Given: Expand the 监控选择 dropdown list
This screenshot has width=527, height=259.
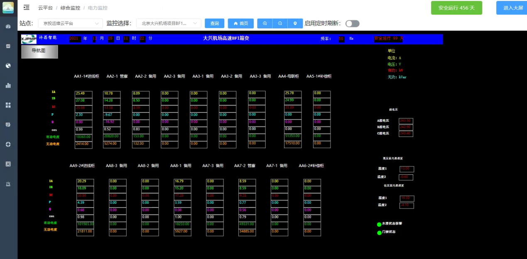Looking at the screenshot, I should tap(168, 24).
